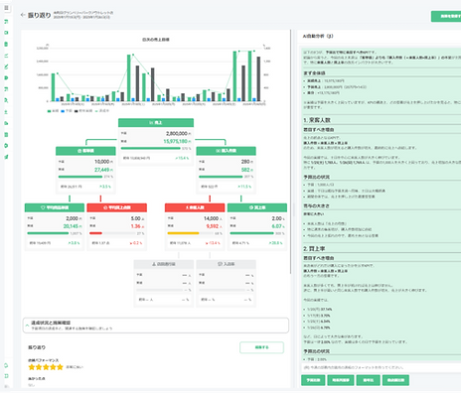Open the third green sidebar navigation icon
Screen dimensions: 461x393
[6, 44]
